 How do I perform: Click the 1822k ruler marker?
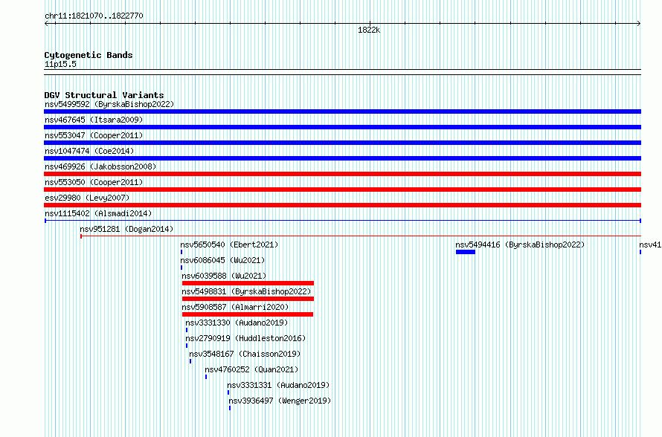(x=369, y=30)
